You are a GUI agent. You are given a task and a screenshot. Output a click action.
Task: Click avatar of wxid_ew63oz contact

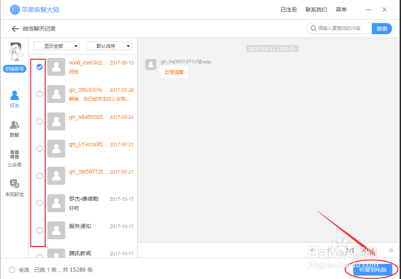[x=56, y=67]
